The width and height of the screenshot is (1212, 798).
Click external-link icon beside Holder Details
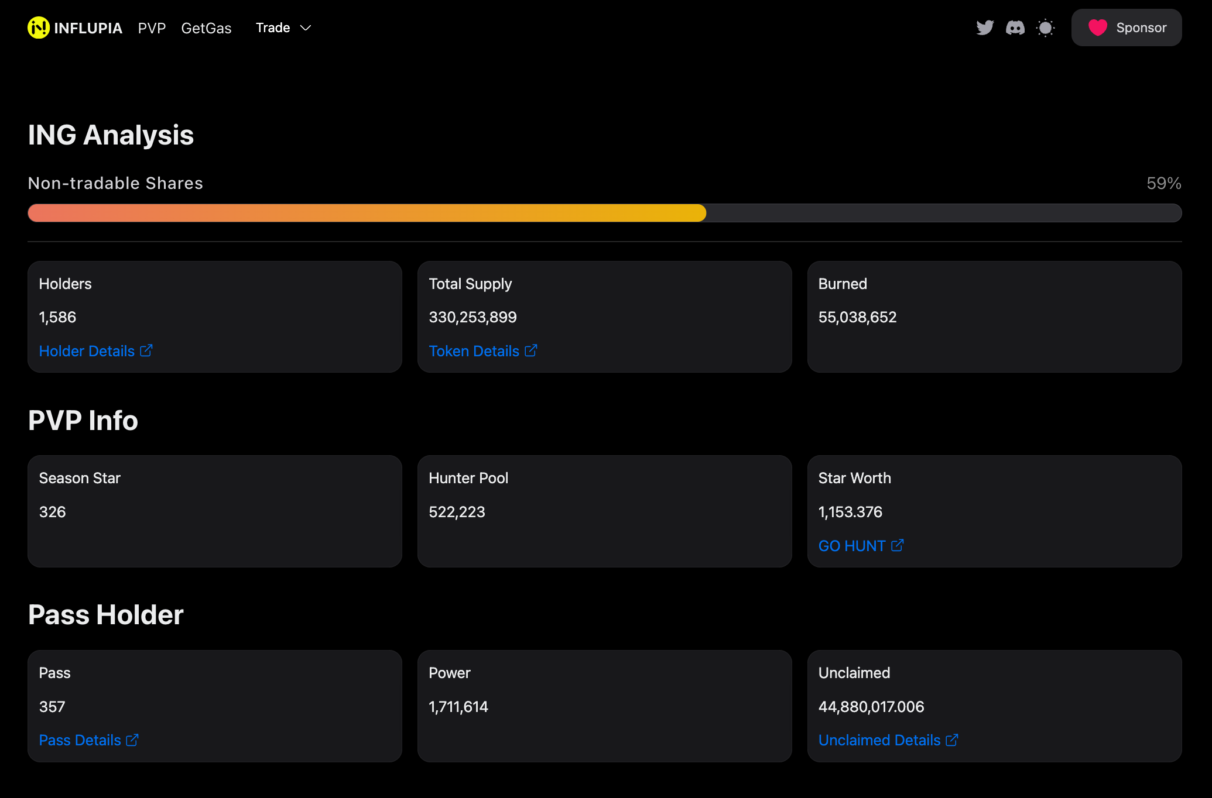[x=146, y=350]
